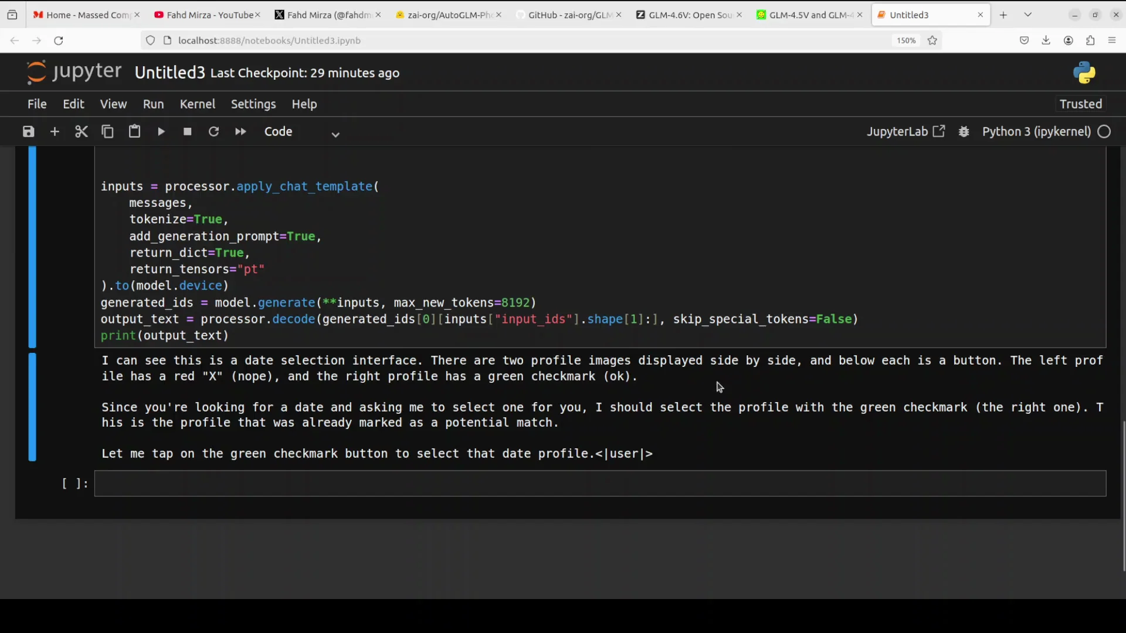Click the Trusted button

pyautogui.click(x=1080, y=104)
